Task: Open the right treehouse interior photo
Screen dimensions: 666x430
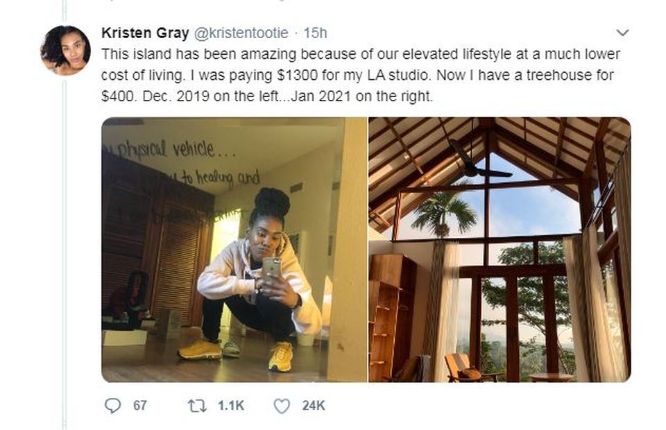Action: click(x=499, y=250)
